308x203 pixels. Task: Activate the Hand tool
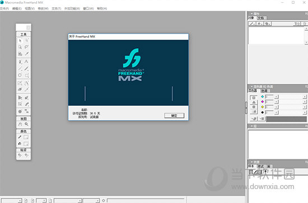(20, 124)
